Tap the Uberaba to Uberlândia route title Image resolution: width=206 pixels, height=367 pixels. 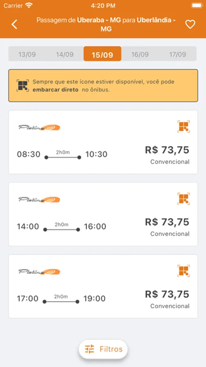point(106,24)
